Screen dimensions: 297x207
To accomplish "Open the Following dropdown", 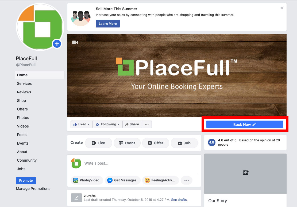I will pos(107,124).
